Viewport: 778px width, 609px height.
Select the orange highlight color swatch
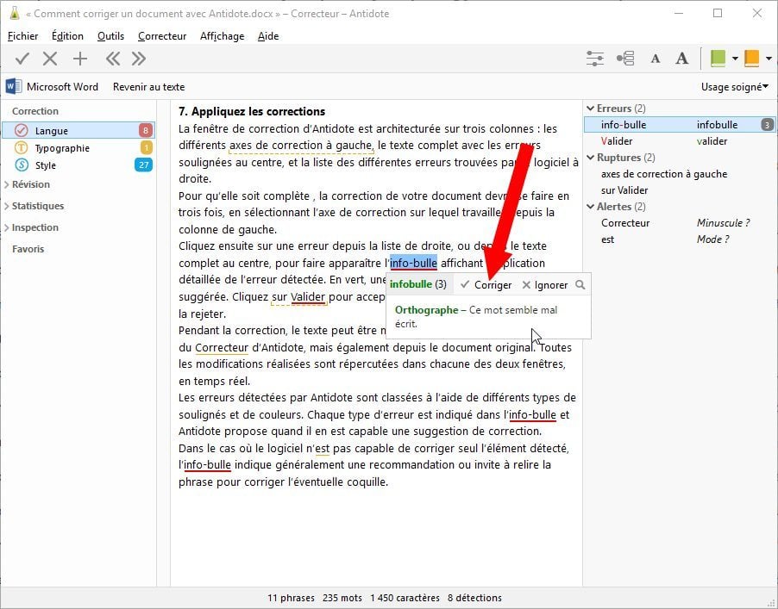click(752, 59)
